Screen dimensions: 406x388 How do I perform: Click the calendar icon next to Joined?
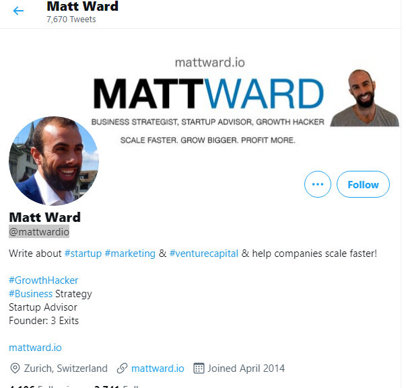(199, 368)
